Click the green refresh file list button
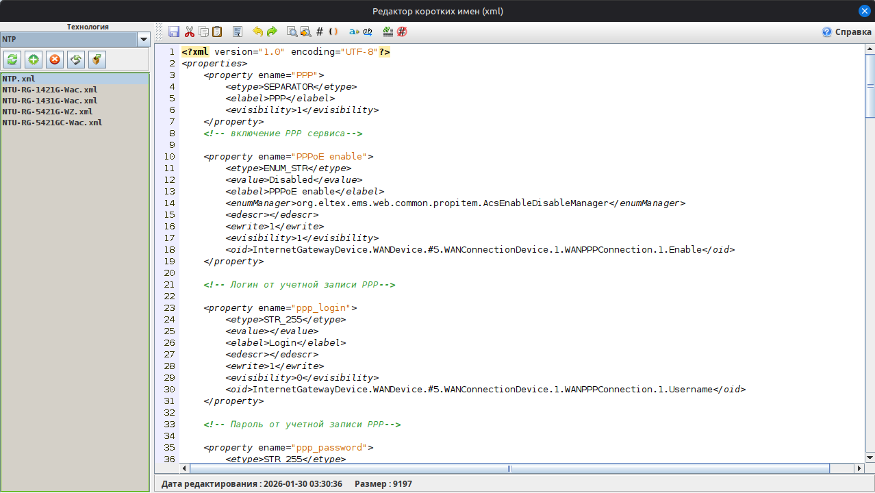 pos(12,60)
